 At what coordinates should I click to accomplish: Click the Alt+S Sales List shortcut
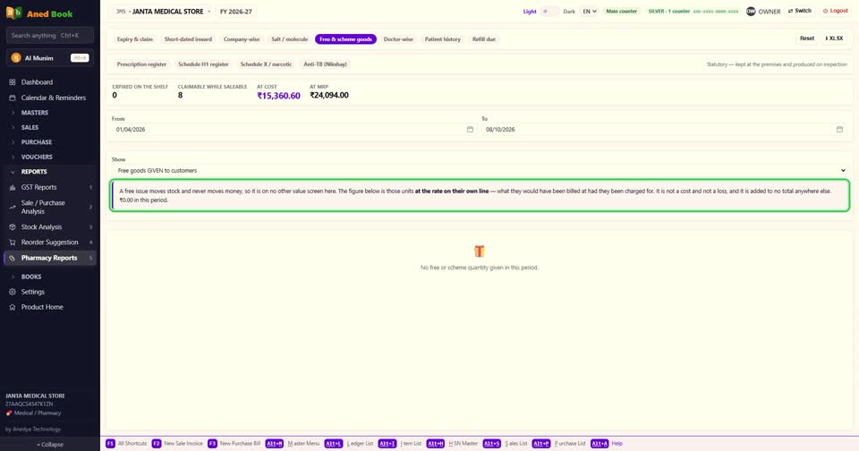click(x=505, y=443)
